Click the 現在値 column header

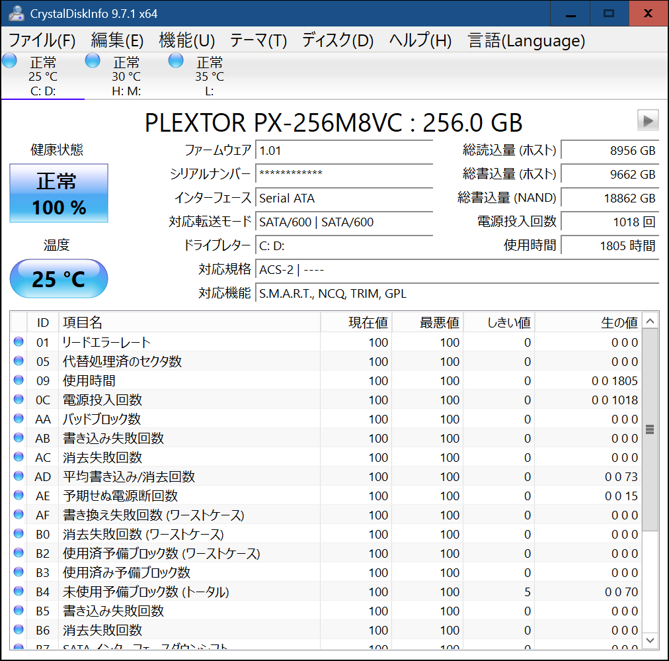[x=356, y=322]
